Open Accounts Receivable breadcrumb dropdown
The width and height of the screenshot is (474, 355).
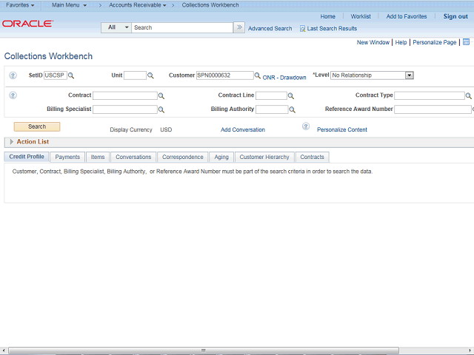click(138, 5)
